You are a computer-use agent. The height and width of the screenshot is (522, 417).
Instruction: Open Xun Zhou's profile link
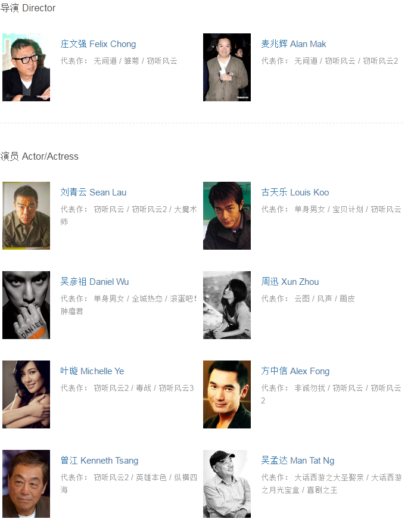tap(290, 282)
